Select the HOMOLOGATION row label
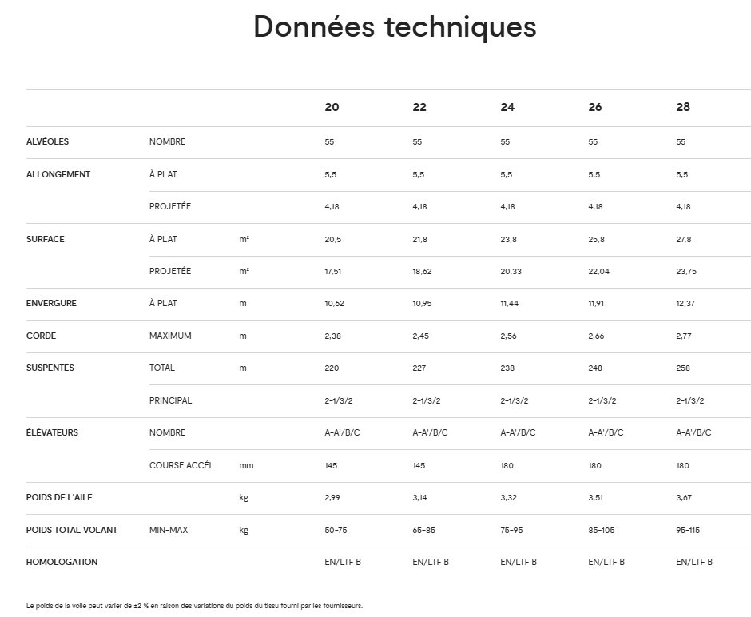This screenshot has height=617, width=751. point(62,562)
